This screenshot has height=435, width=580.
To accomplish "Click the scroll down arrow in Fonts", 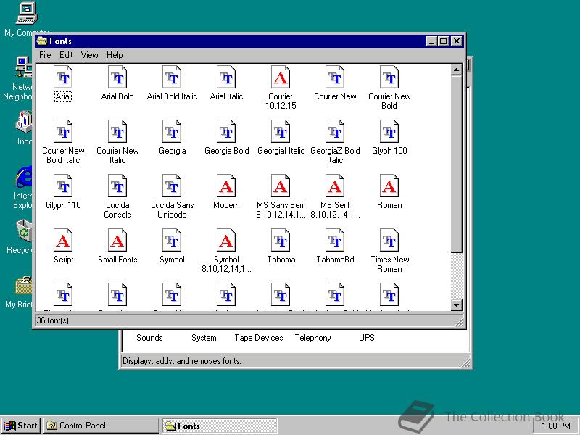I will tap(457, 305).
